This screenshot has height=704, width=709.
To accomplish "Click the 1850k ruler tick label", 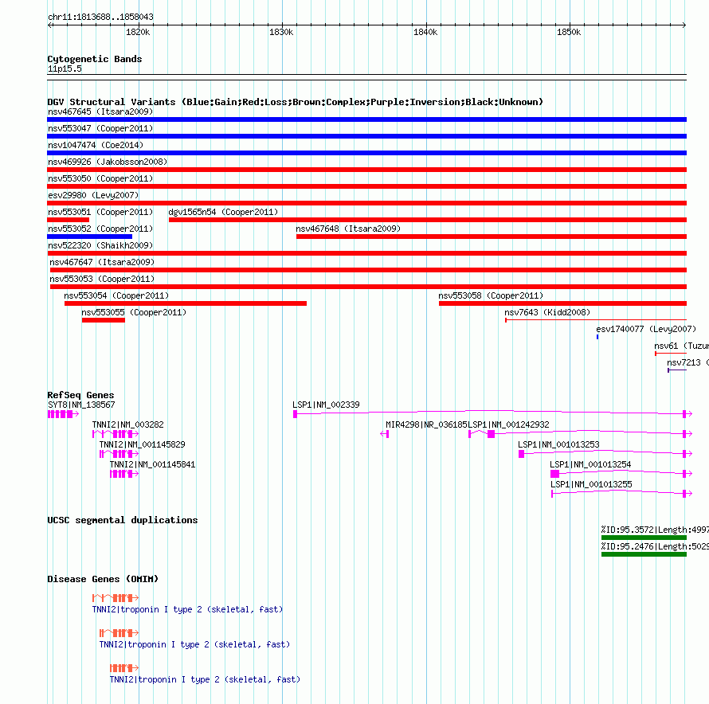I will pyautogui.click(x=569, y=32).
